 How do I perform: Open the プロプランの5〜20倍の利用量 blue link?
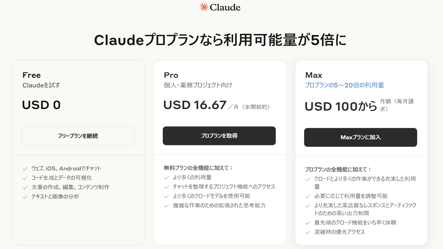[344, 85]
